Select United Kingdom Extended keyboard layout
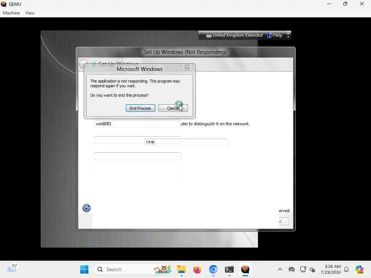This screenshot has width=371, height=278. click(234, 35)
